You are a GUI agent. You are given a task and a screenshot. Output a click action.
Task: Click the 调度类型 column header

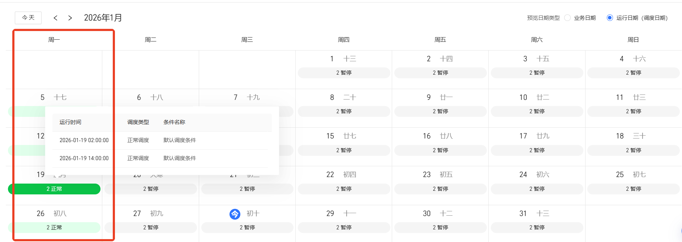click(138, 122)
